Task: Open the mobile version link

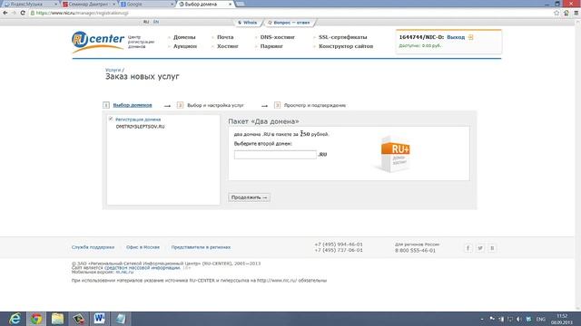Action: 124,272
